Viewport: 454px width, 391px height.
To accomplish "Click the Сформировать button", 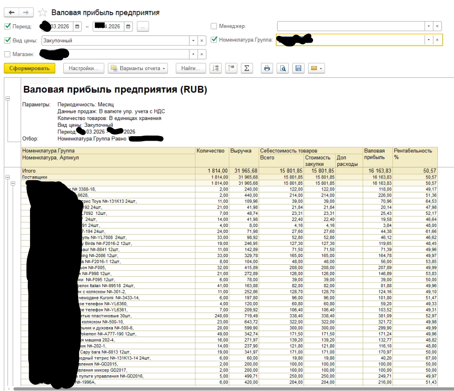I will (30, 68).
